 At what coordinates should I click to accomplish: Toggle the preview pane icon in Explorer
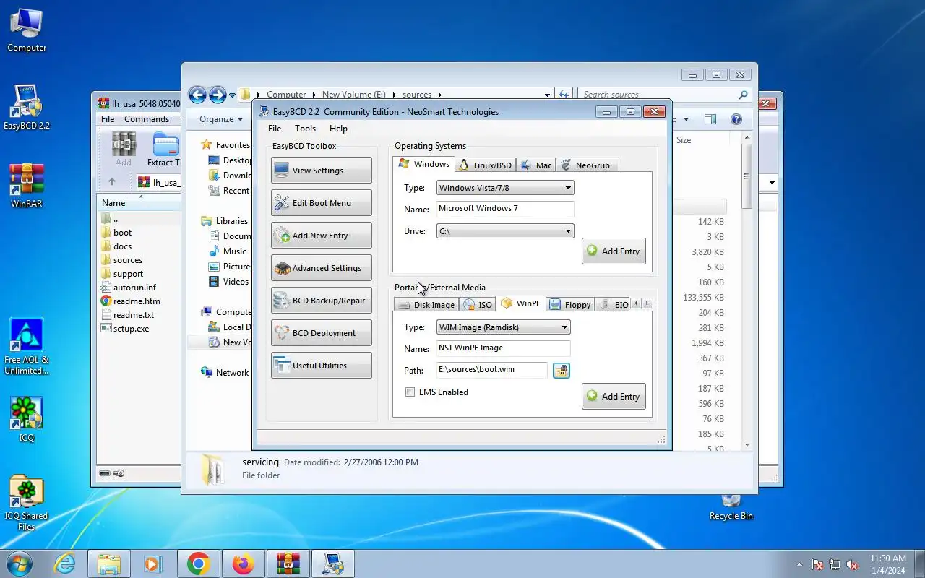[x=710, y=119]
